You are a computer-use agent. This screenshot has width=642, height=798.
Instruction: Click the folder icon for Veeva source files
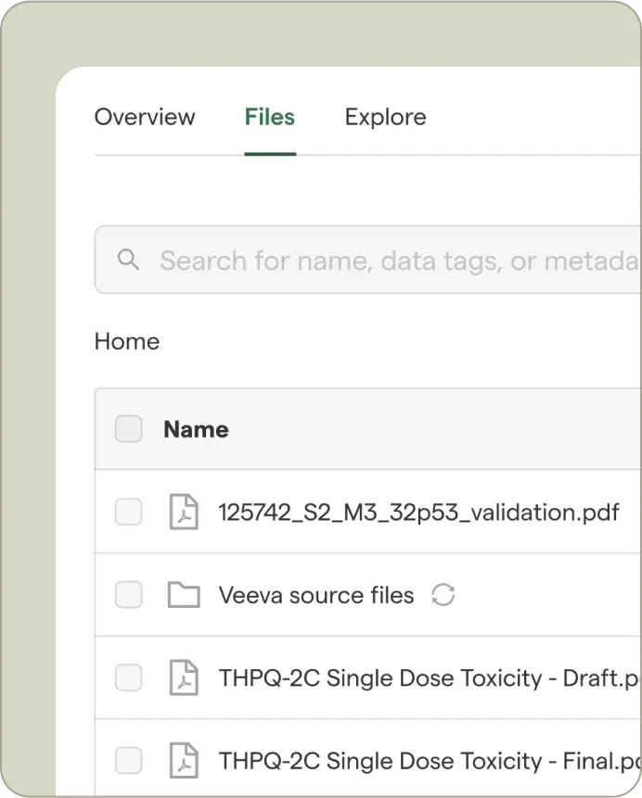click(x=184, y=595)
